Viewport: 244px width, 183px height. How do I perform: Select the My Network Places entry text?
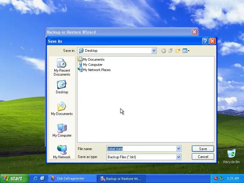tap(97, 70)
